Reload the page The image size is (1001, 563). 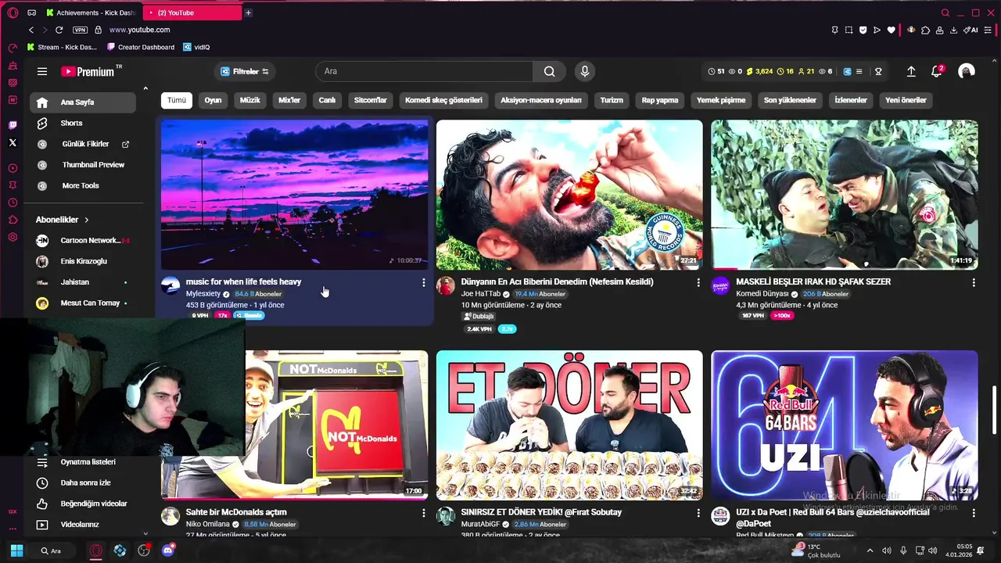click(x=59, y=30)
